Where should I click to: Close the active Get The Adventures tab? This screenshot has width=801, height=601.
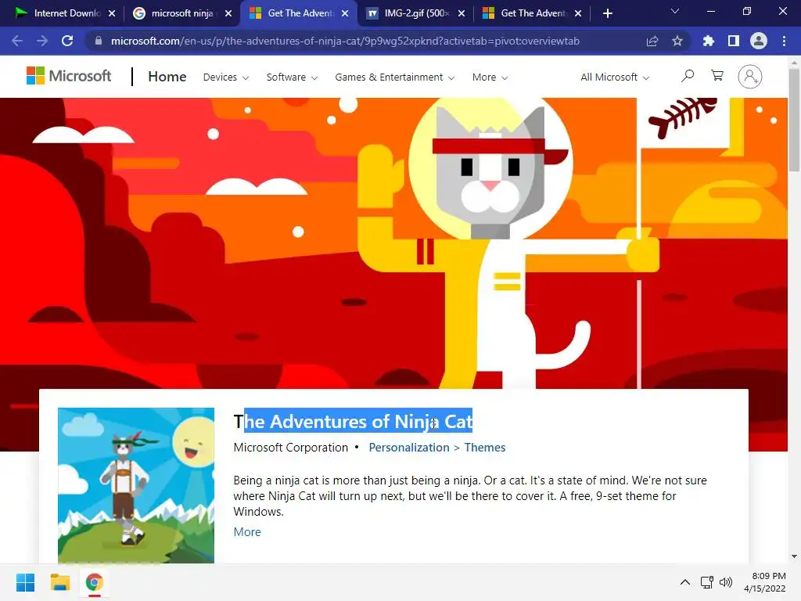345,13
